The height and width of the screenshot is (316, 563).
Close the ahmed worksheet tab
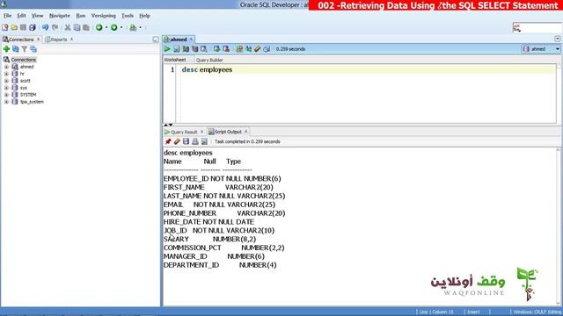click(x=191, y=39)
